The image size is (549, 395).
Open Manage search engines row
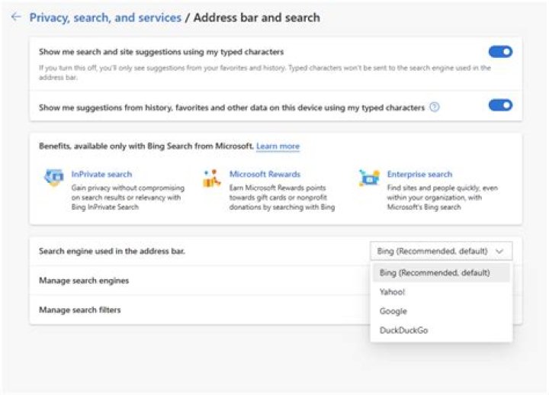pos(84,281)
